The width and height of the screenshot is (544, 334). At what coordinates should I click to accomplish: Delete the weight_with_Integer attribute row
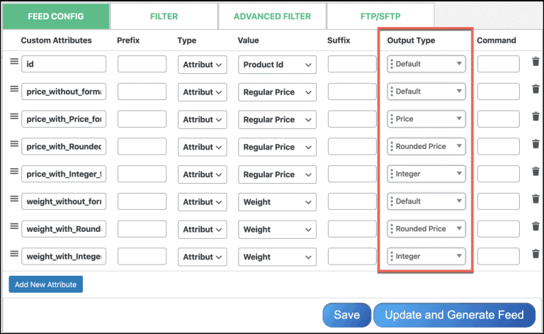point(535,255)
